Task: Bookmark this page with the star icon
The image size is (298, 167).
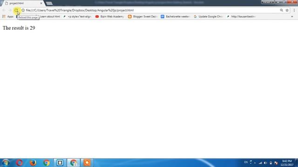Action: click(x=287, y=10)
